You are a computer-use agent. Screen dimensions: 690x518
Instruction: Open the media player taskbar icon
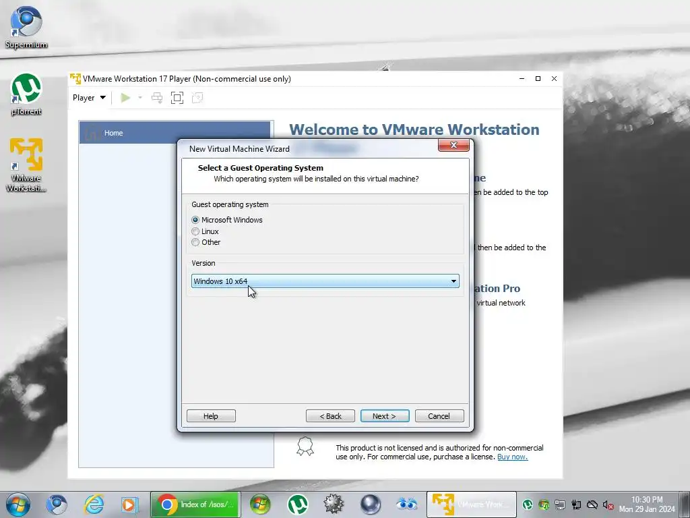130,505
